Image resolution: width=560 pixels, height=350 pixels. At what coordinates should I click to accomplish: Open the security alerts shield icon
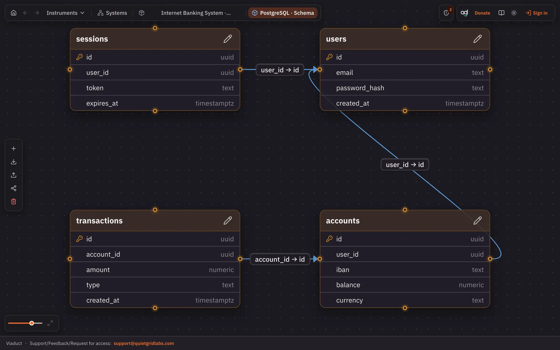click(446, 13)
